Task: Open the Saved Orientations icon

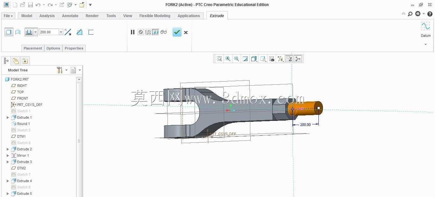Action: coord(263,59)
